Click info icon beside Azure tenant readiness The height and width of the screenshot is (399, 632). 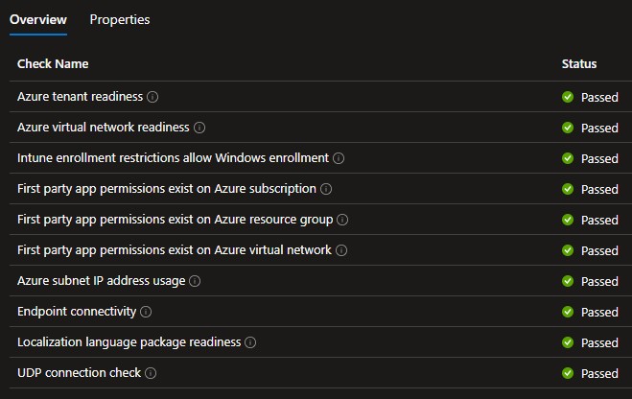point(153,97)
